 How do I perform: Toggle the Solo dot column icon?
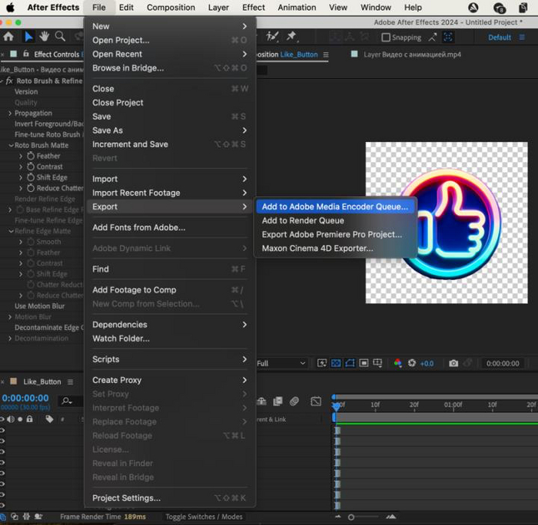20,419
